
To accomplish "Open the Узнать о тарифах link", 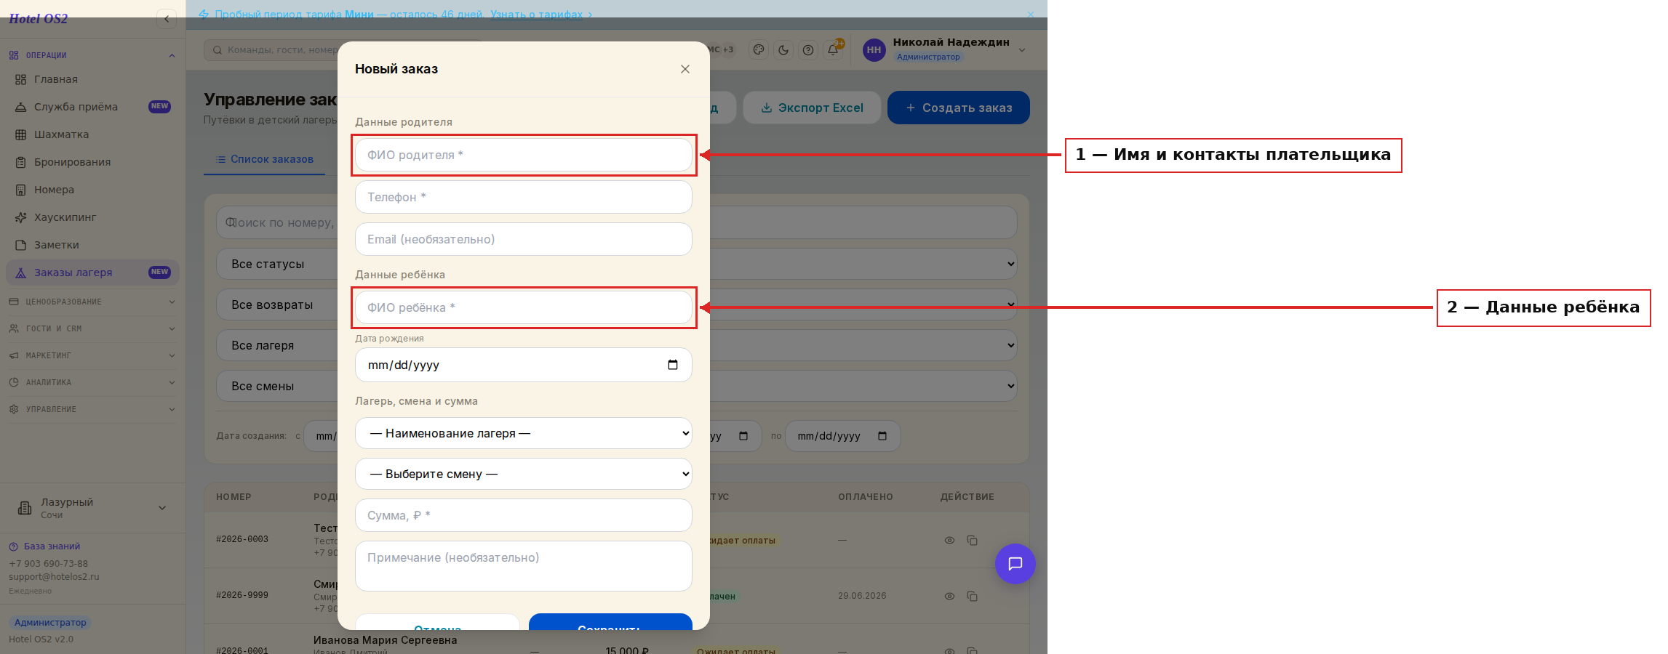I will [x=536, y=15].
